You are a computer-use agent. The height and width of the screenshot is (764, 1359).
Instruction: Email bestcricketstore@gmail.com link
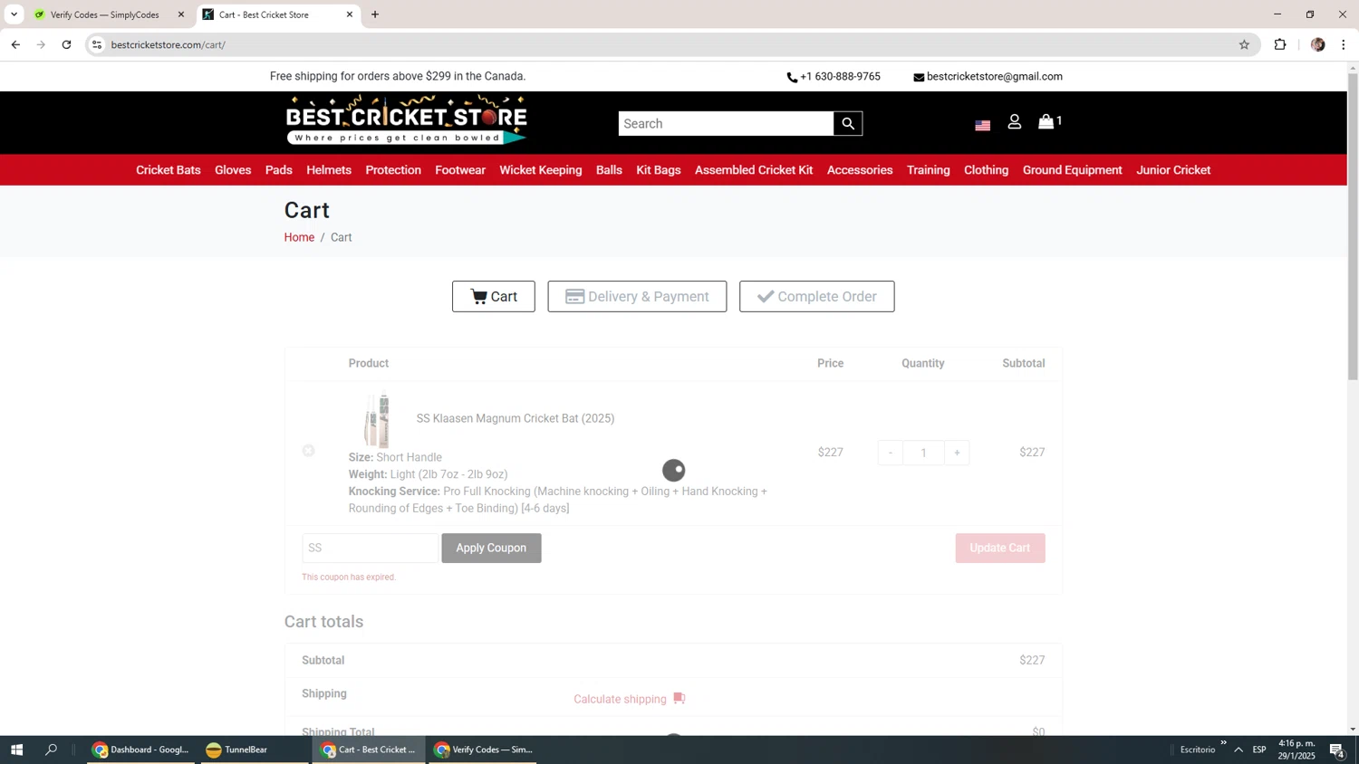[x=988, y=77]
